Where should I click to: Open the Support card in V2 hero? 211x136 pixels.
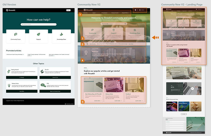[x=114, y=34]
